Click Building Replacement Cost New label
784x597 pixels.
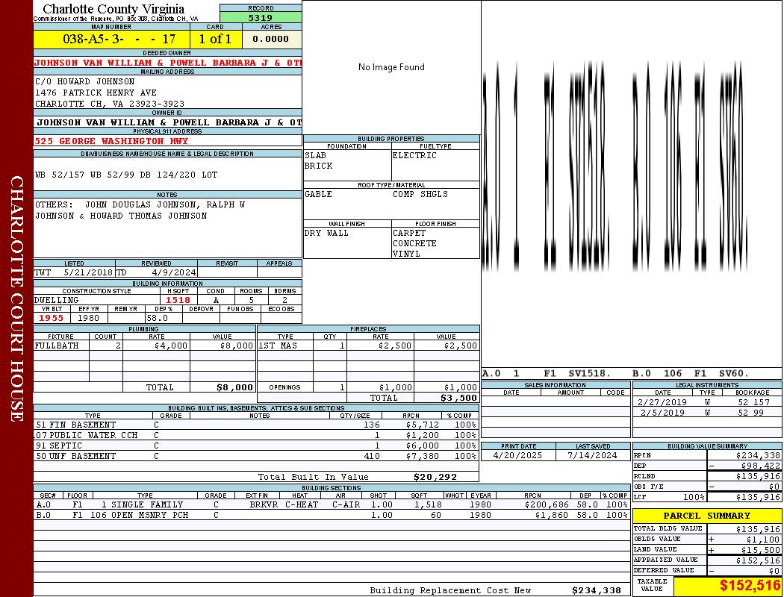click(450, 590)
